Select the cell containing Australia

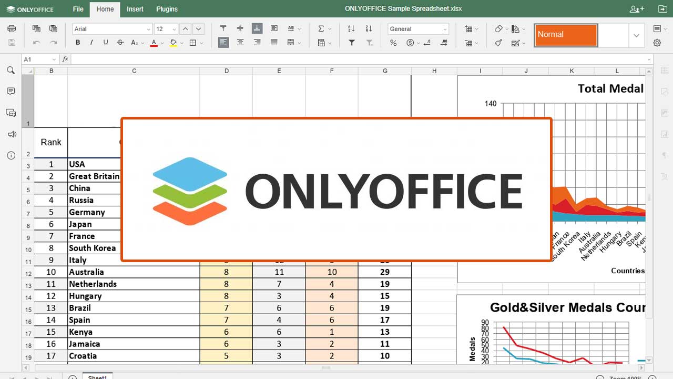pyautogui.click(x=134, y=272)
